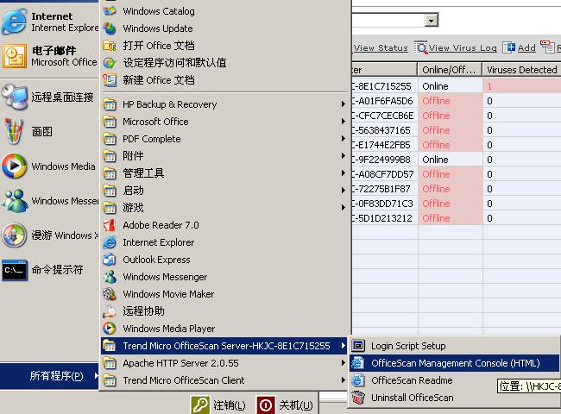The image size is (561, 414).
Task: Click the Add link in toolbar
Action: [x=526, y=47]
